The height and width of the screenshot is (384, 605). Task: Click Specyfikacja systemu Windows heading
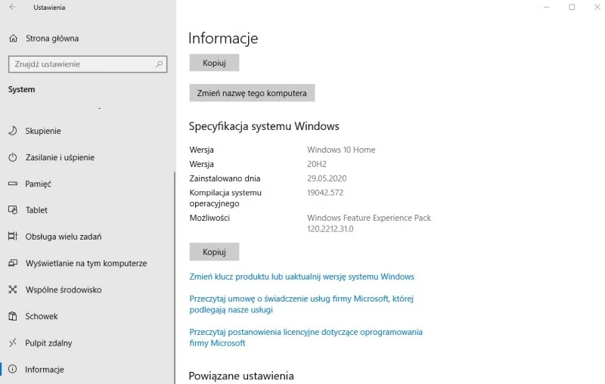click(264, 126)
